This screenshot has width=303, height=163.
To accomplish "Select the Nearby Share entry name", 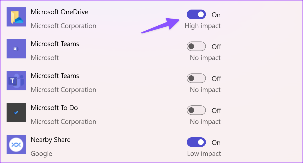I will click(50, 140).
